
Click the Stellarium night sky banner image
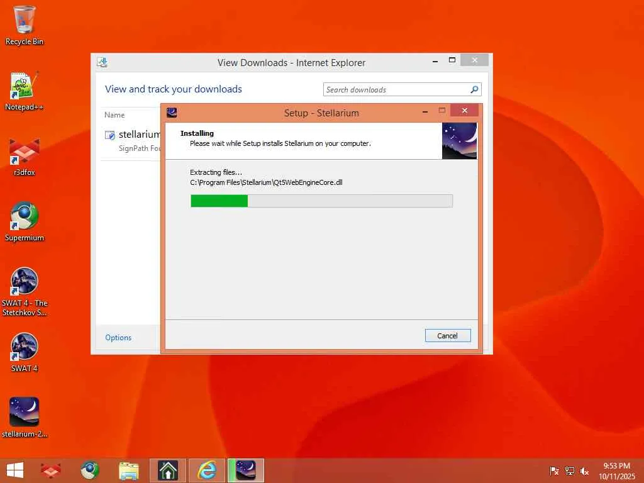459,141
